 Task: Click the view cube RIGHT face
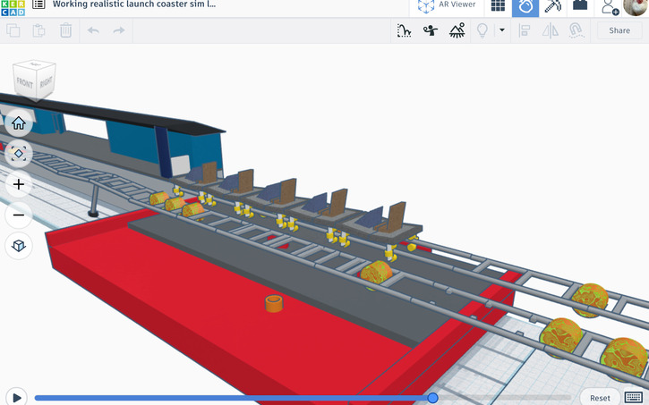tap(46, 82)
